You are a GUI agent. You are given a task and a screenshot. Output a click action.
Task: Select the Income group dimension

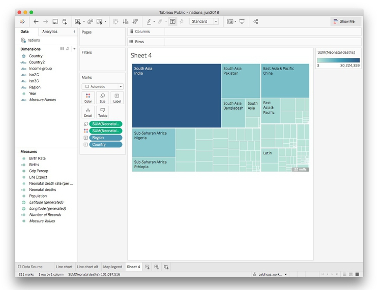click(41, 69)
